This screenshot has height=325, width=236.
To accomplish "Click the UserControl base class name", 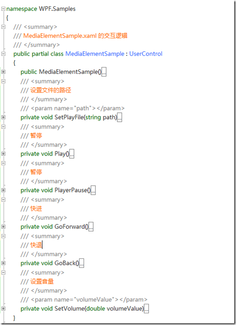I will [x=146, y=54].
